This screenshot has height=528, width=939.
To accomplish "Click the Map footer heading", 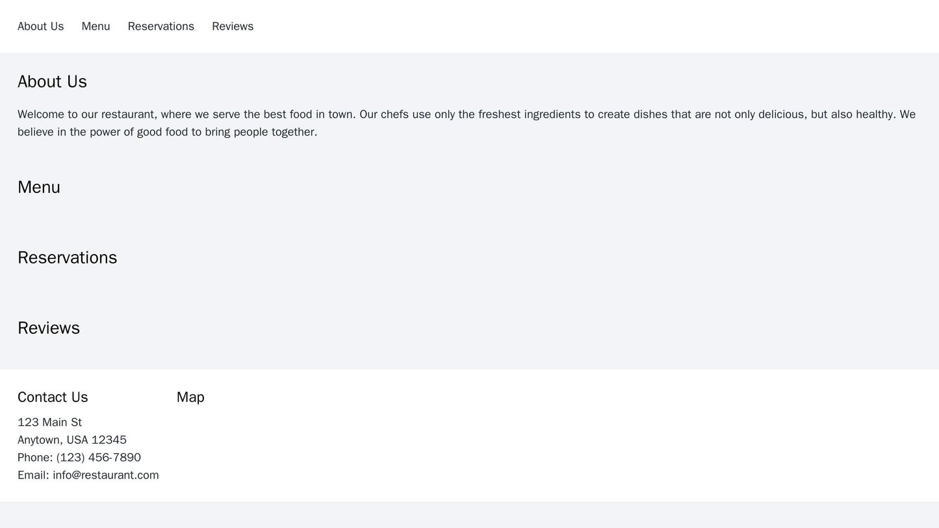I will pos(190,397).
